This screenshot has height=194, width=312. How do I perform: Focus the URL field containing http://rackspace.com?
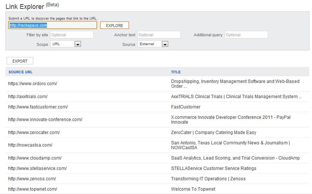point(53,25)
